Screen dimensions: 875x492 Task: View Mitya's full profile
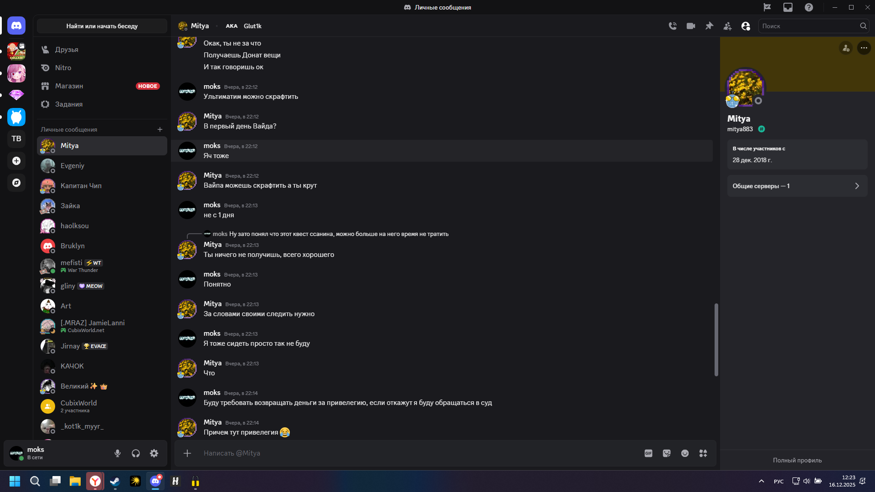(x=797, y=460)
